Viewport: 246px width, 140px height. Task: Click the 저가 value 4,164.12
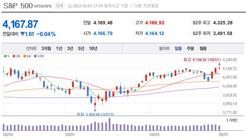[155, 33]
